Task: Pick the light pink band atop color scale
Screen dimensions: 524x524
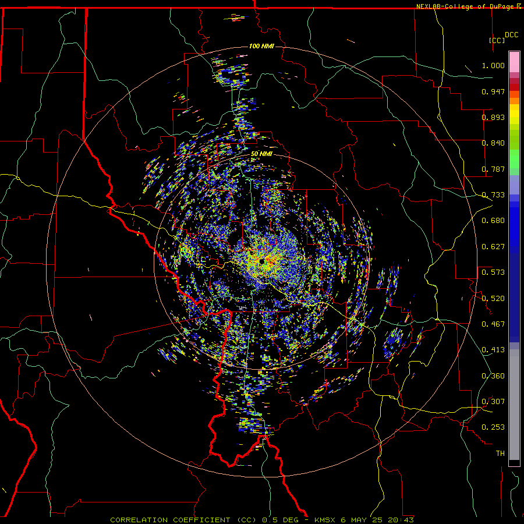Action: 514,62
